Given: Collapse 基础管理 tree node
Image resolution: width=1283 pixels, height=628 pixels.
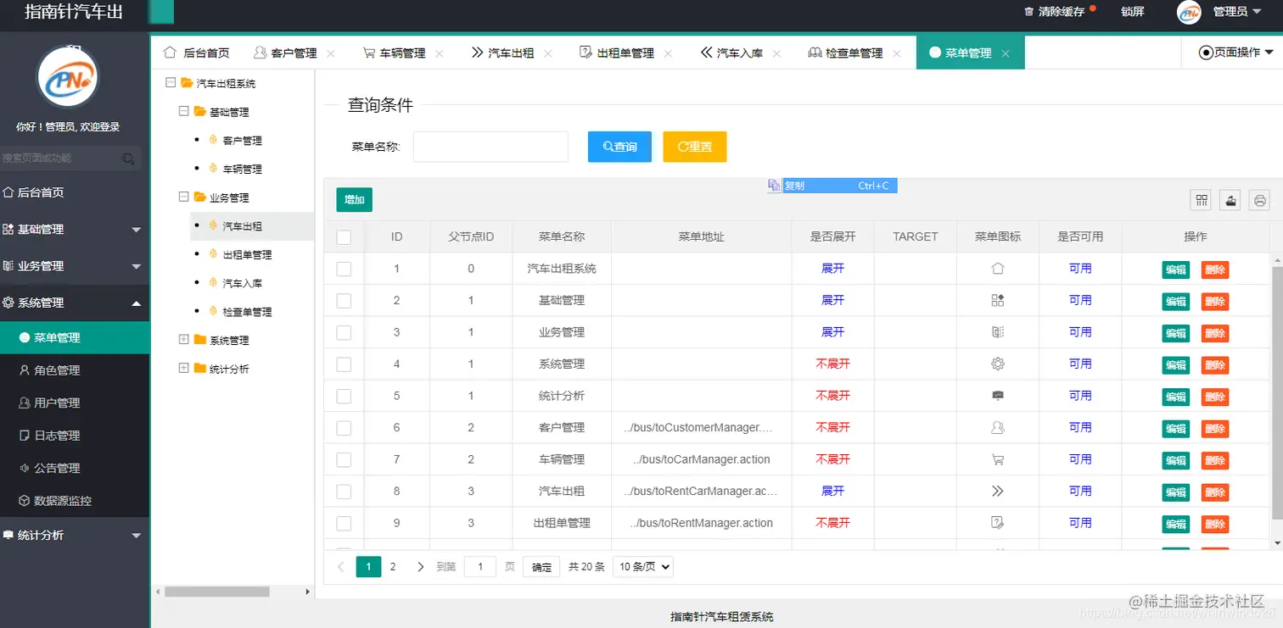Looking at the screenshot, I should [183, 111].
